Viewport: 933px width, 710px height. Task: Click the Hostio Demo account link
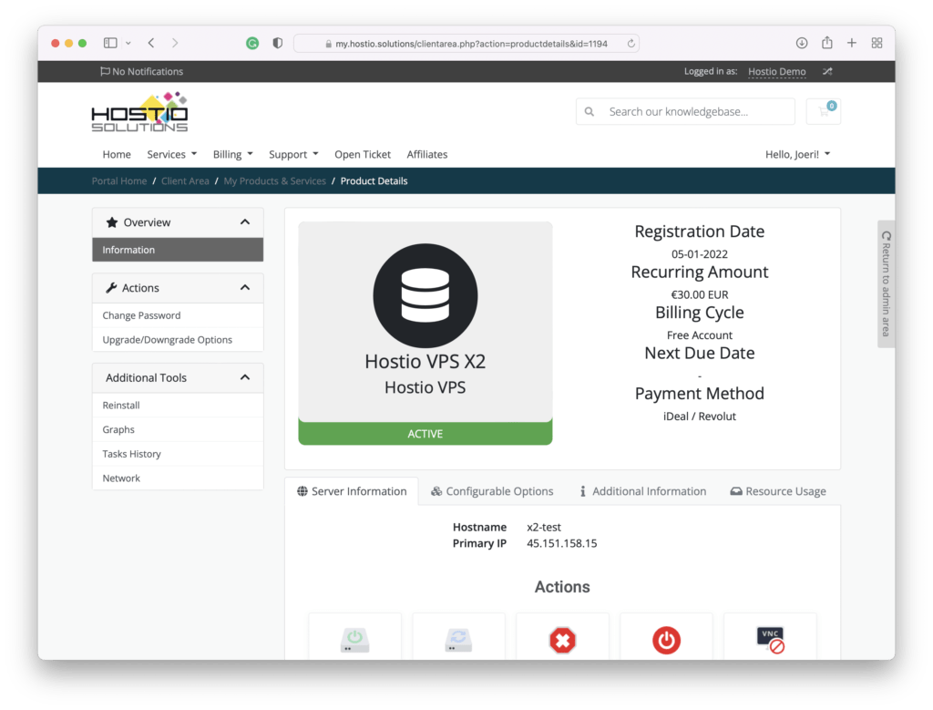[776, 71]
